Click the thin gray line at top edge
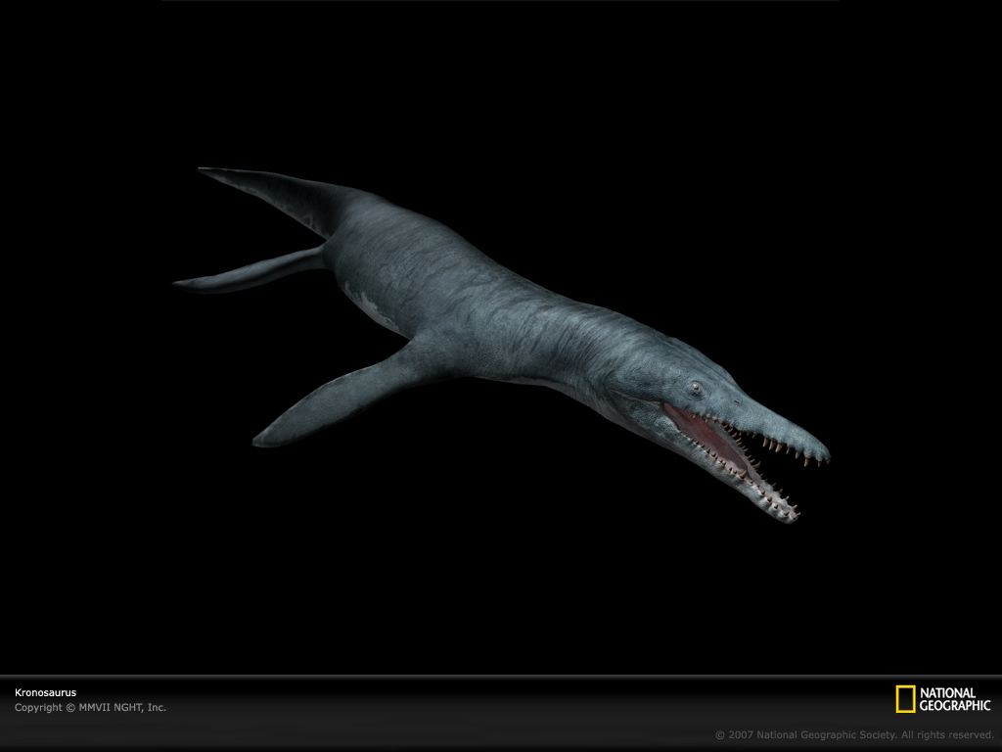The height and width of the screenshot is (752, 1002). pyautogui.click(x=501, y=1)
